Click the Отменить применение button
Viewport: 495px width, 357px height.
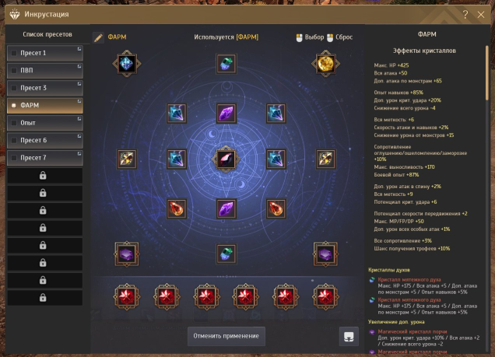226,336
